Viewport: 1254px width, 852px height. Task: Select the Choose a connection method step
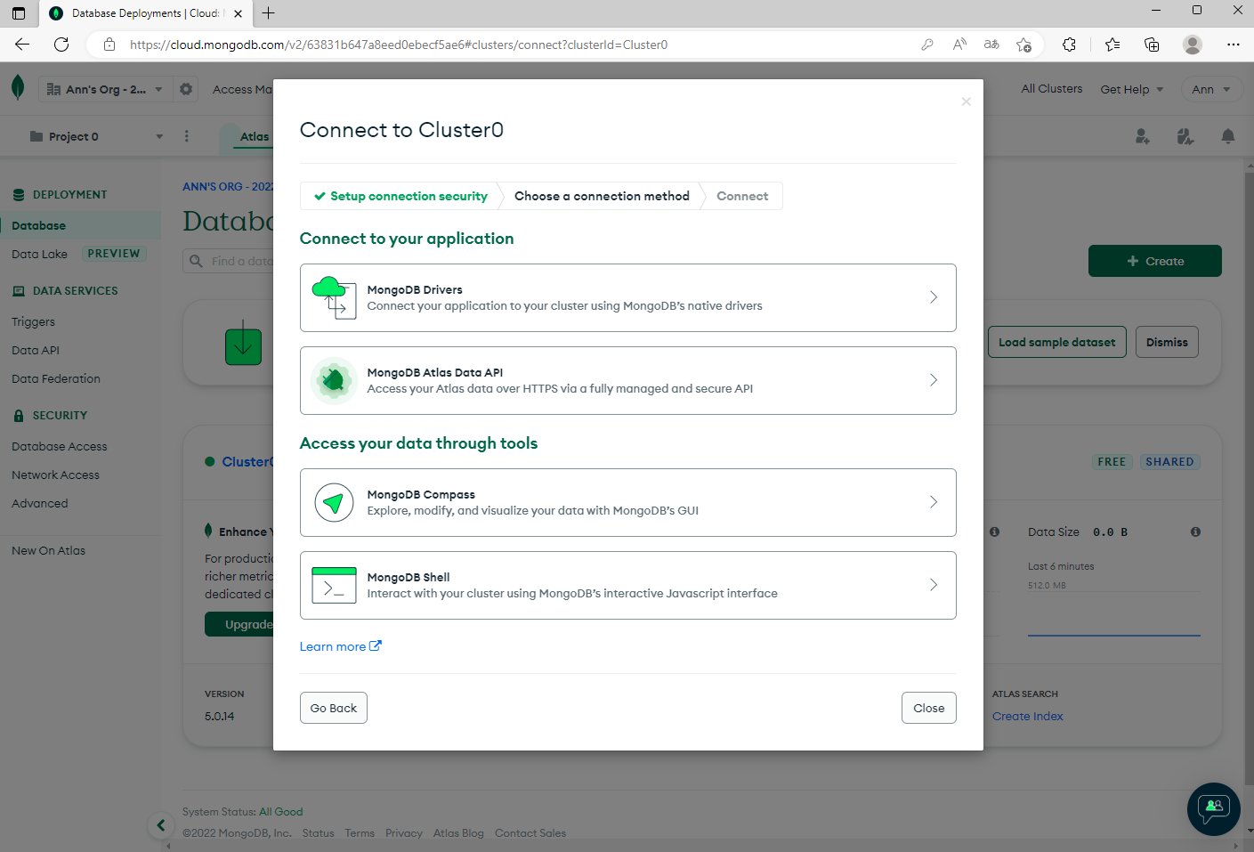pyautogui.click(x=602, y=196)
